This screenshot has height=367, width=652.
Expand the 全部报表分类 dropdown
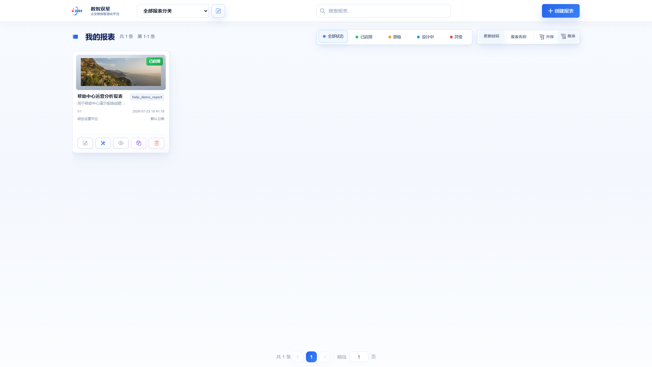pos(173,11)
